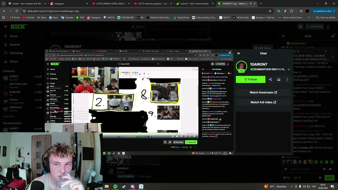Viewport: 338px width, 190px height.
Task: Share this clip
Action: [270, 79]
